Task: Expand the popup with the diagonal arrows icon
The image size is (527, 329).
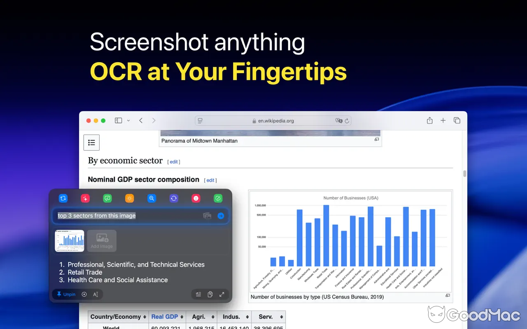Action: [222, 294]
